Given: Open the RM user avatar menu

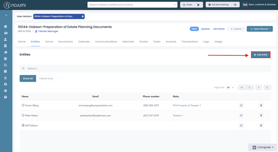Looking at the screenshot, I should click(x=245, y=5).
